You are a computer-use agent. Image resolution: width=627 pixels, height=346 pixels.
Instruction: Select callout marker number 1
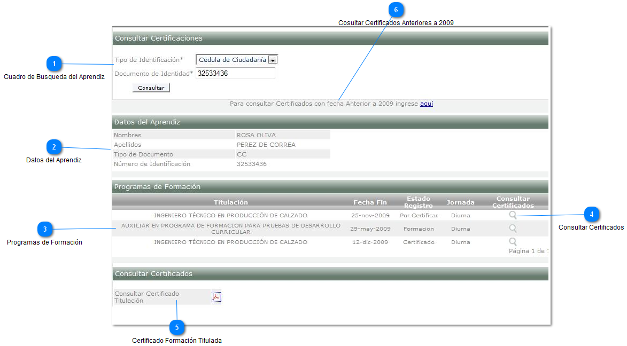(55, 64)
